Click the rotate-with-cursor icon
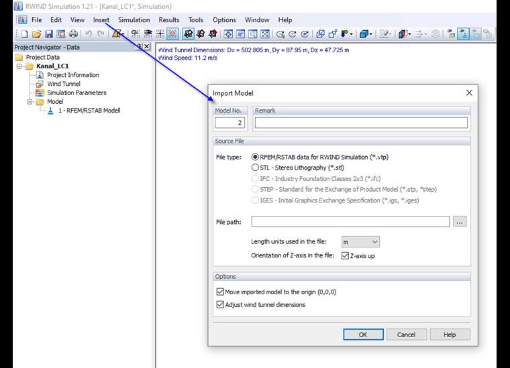The image size is (510, 368). 280,34
